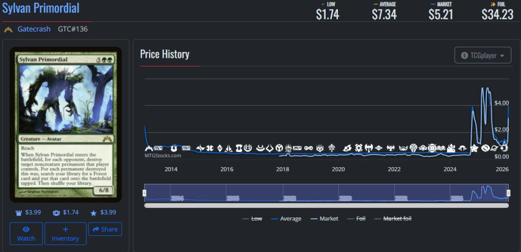
Task: Click the Share arrow button
Action: 103,229
